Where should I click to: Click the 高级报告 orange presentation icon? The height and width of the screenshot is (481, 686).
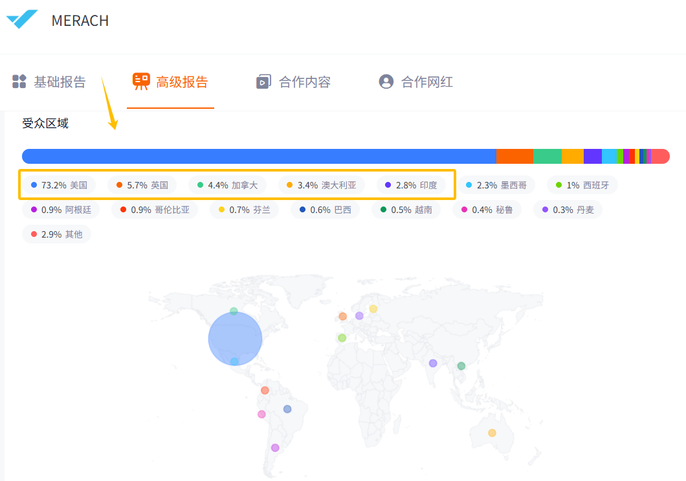coord(140,82)
